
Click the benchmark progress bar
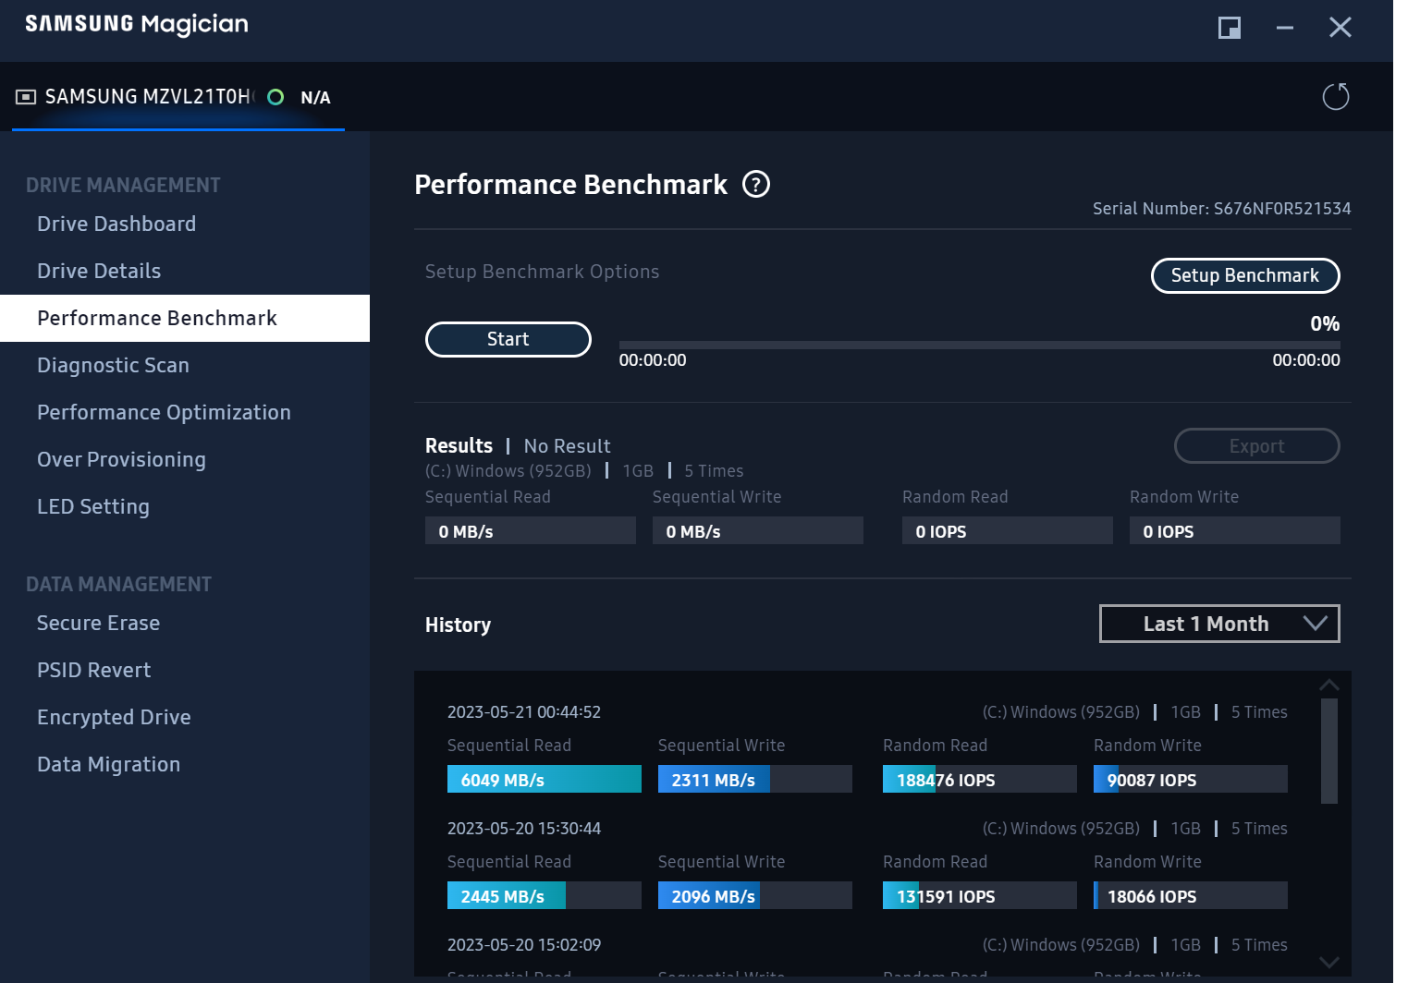click(x=979, y=345)
